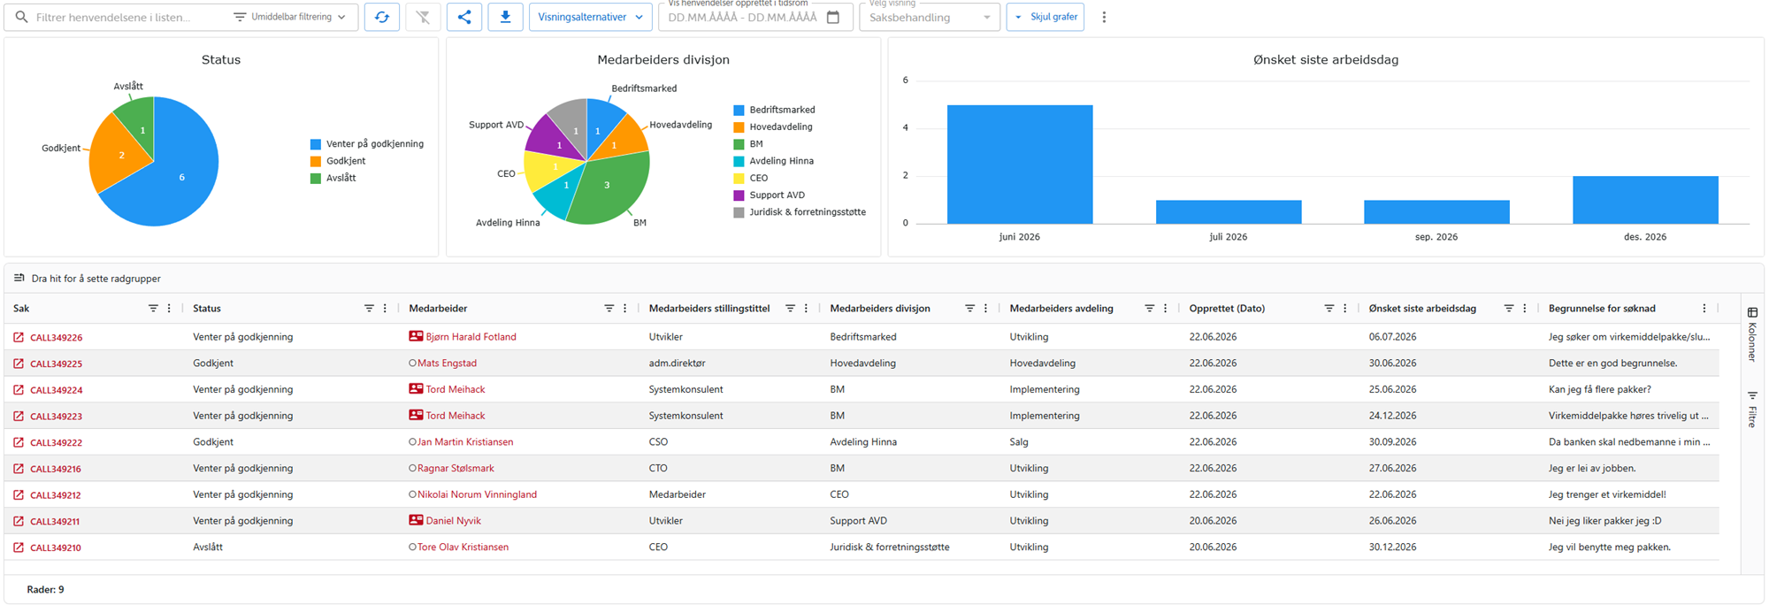Open Sak column options menu

[x=169, y=309]
